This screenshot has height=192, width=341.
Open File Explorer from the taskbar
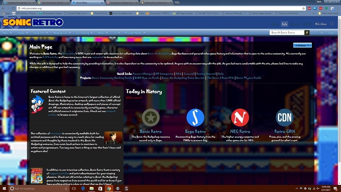(92, 188)
